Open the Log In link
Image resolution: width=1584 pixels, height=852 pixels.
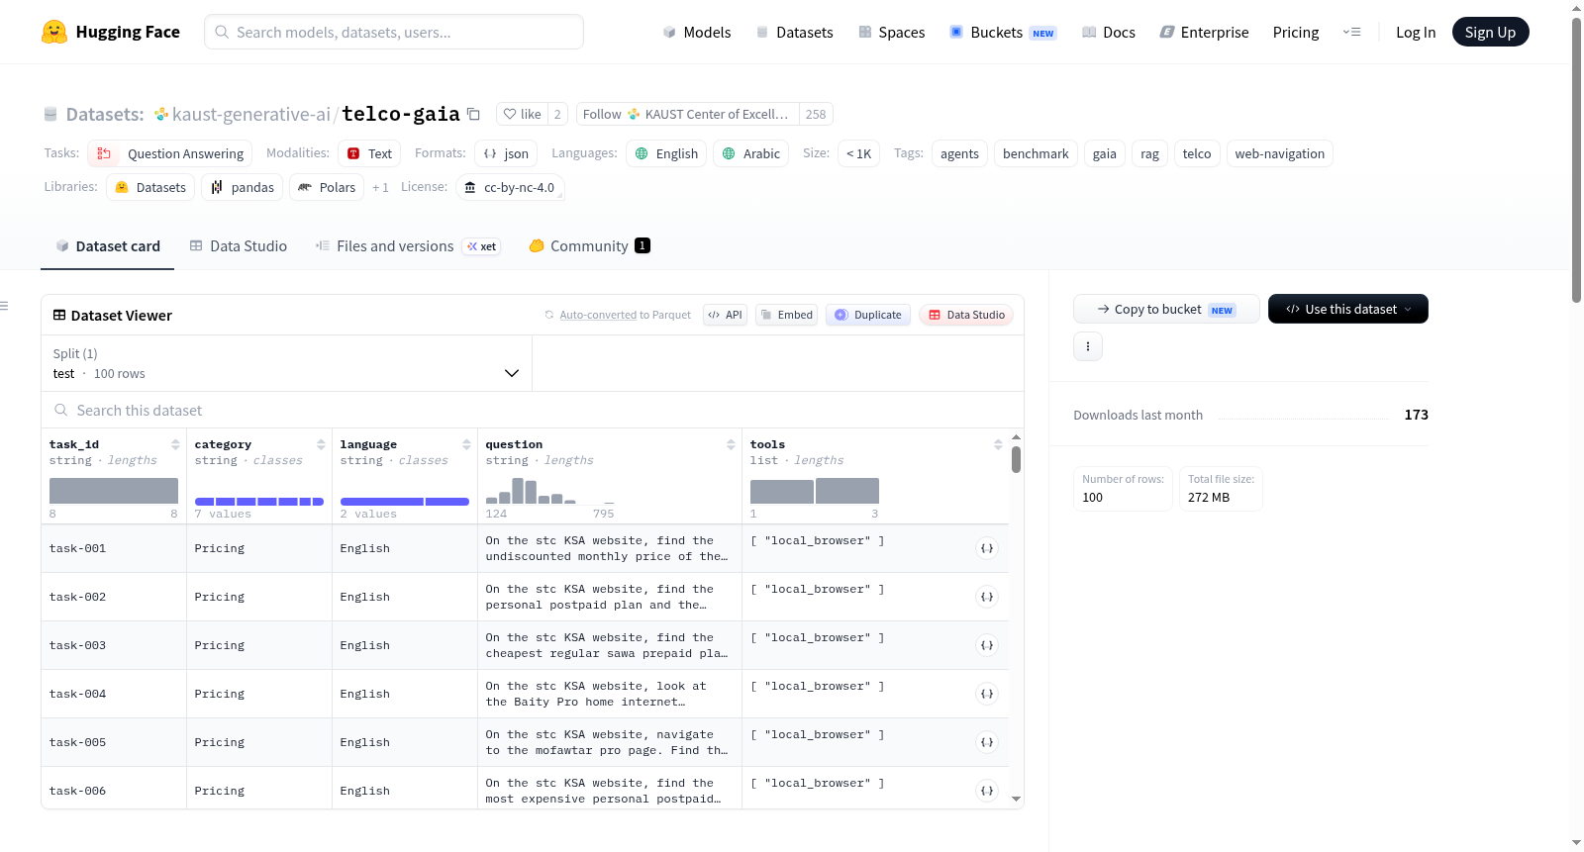pos(1416,32)
